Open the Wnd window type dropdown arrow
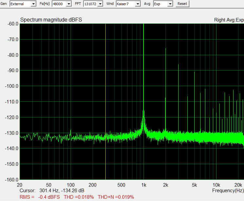 point(138,4)
